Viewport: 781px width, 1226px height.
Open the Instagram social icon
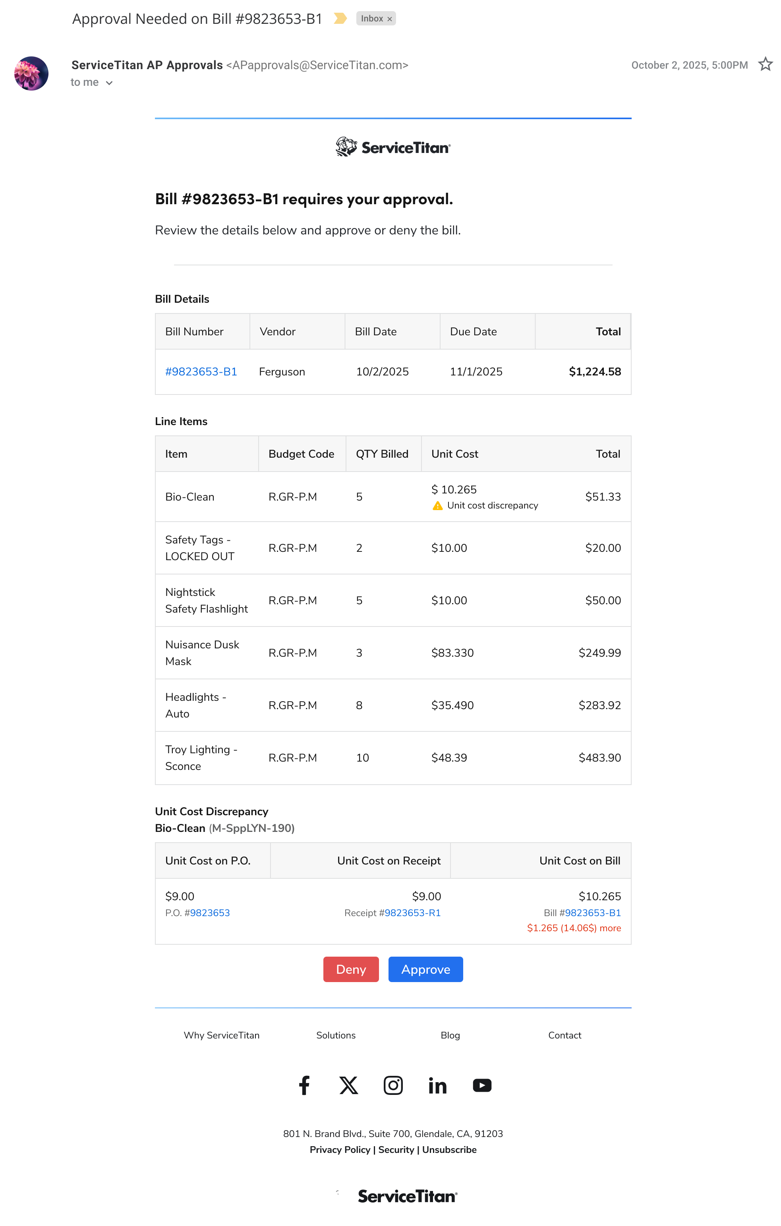(393, 1085)
